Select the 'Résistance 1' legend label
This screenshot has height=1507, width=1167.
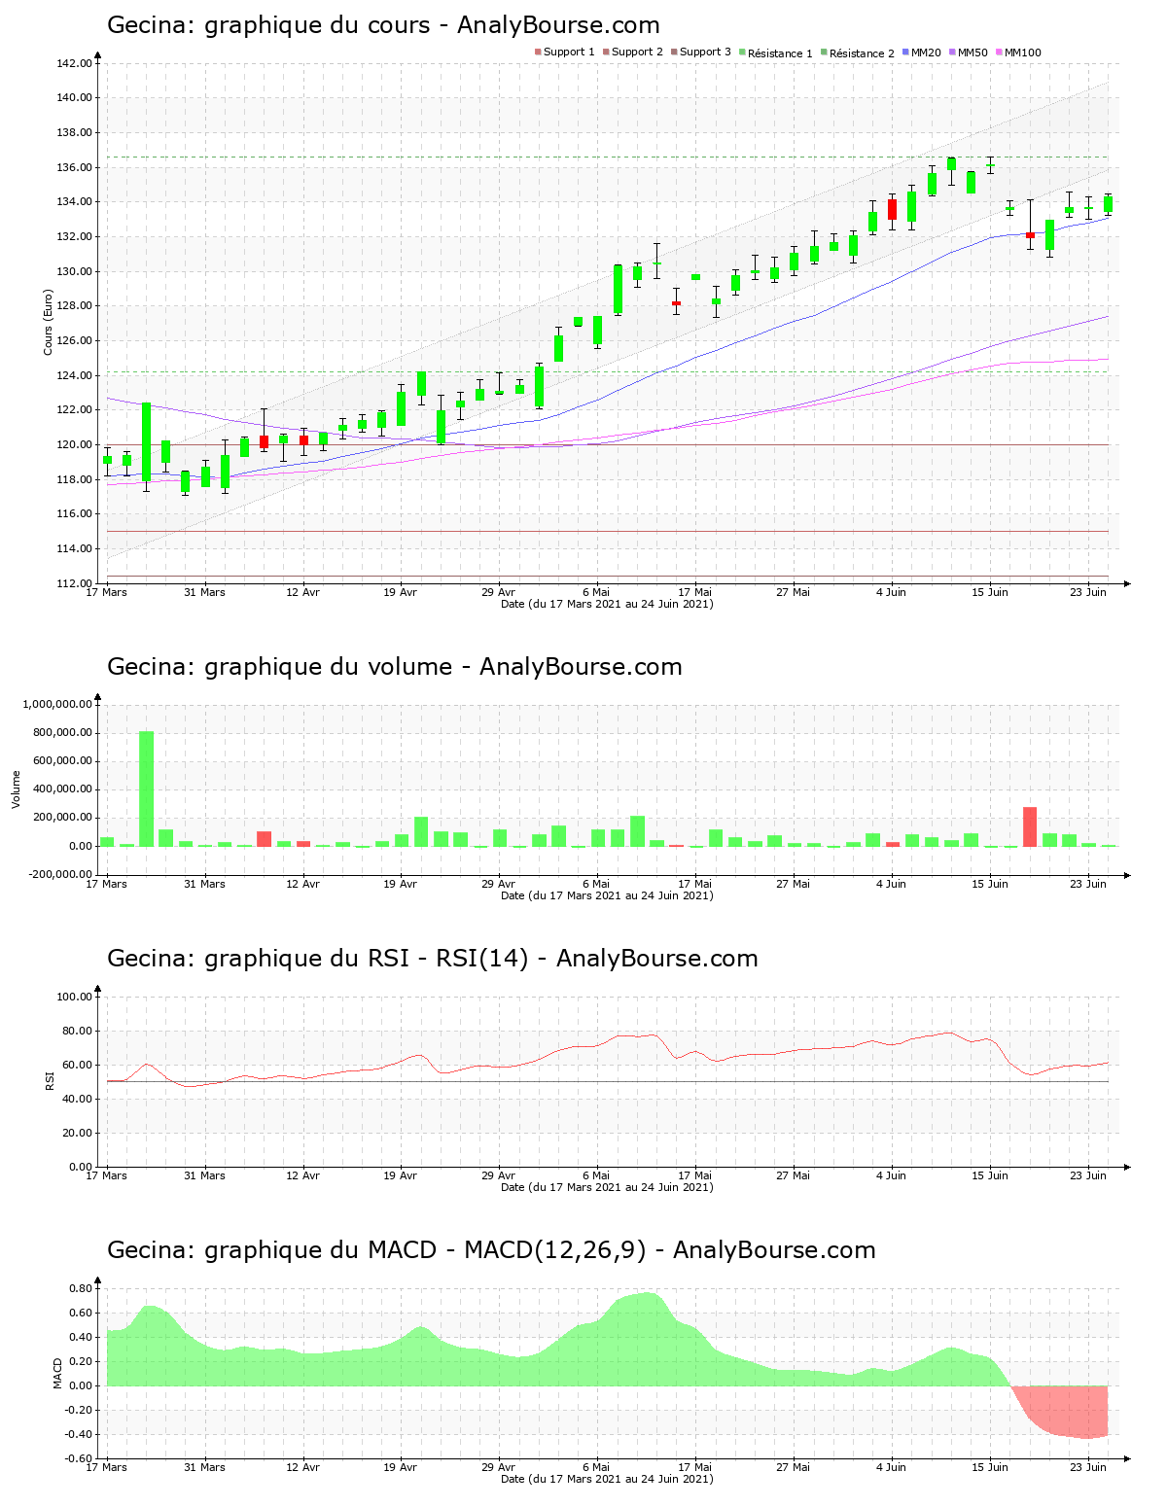[780, 53]
